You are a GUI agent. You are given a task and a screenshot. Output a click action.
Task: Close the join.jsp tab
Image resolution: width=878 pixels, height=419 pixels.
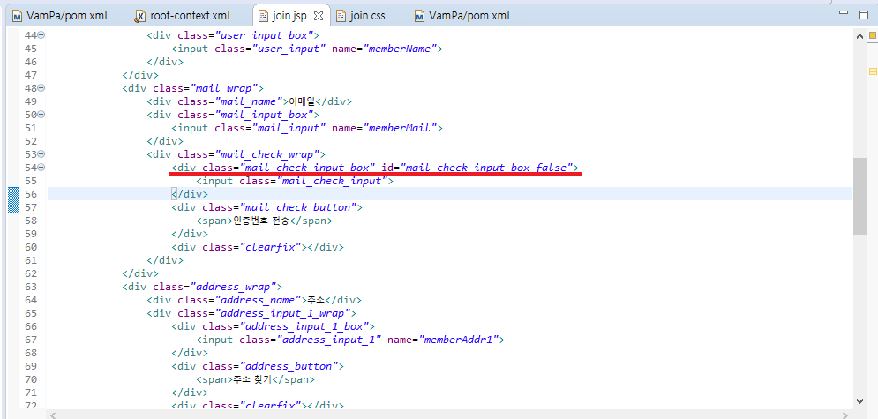coord(318,15)
